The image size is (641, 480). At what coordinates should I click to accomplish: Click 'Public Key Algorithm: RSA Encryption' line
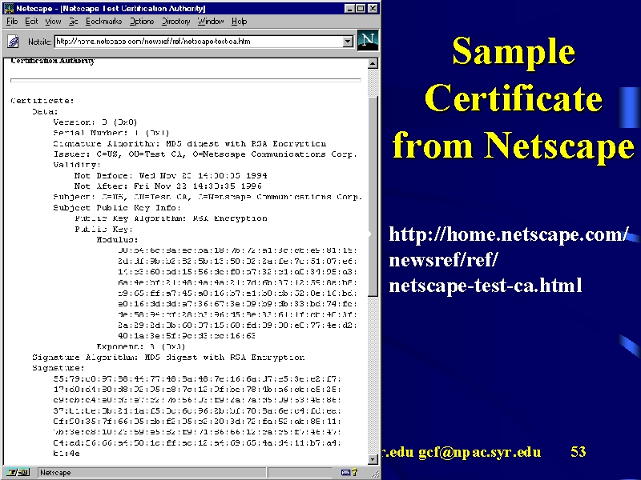pos(171,218)
